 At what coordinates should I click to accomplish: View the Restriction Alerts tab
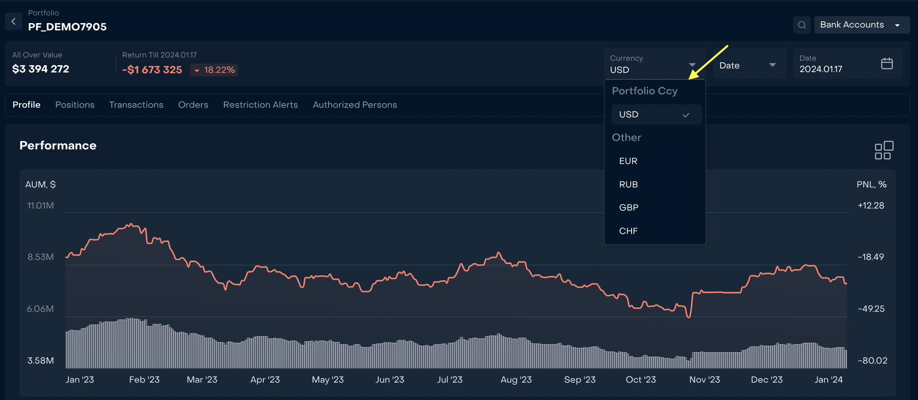pyautogui.click(x=260, y=105)
